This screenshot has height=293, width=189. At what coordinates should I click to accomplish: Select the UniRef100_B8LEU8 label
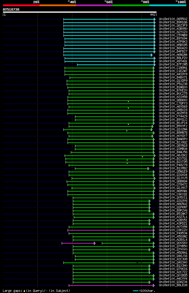pos(173,285)
